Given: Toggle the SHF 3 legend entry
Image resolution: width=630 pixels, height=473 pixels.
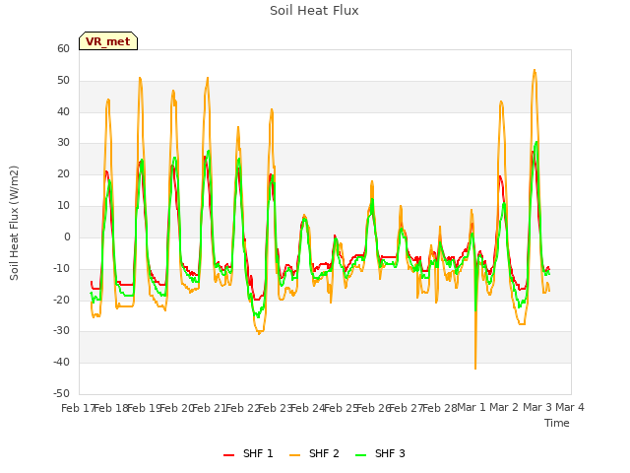Looking at the screenshot, I should click(380, 453).
